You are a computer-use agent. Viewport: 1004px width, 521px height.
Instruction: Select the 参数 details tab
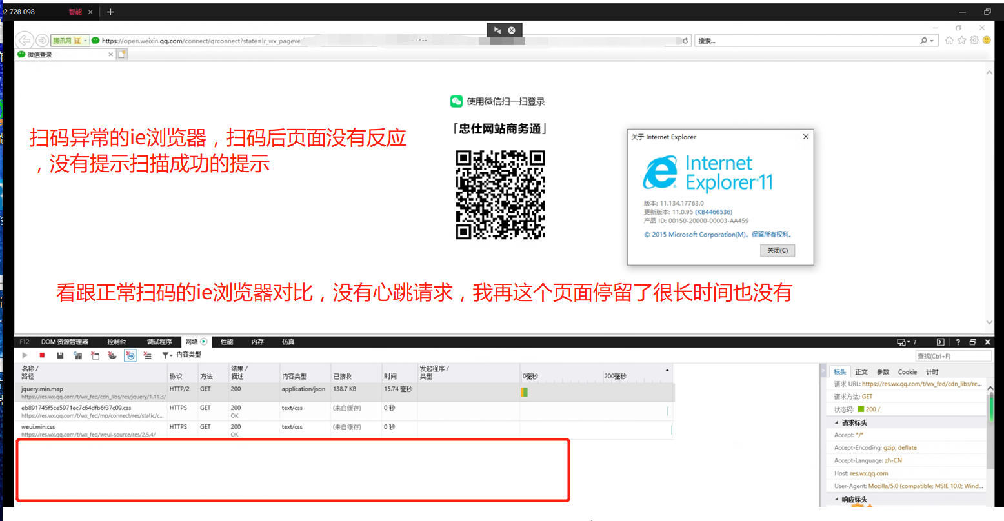[x=883, y=372]
